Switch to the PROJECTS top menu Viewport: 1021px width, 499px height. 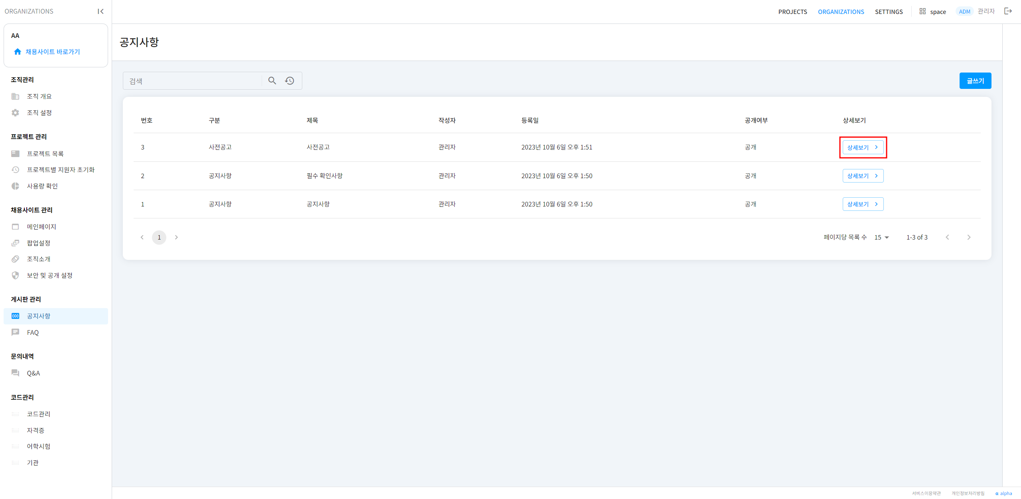792,12
